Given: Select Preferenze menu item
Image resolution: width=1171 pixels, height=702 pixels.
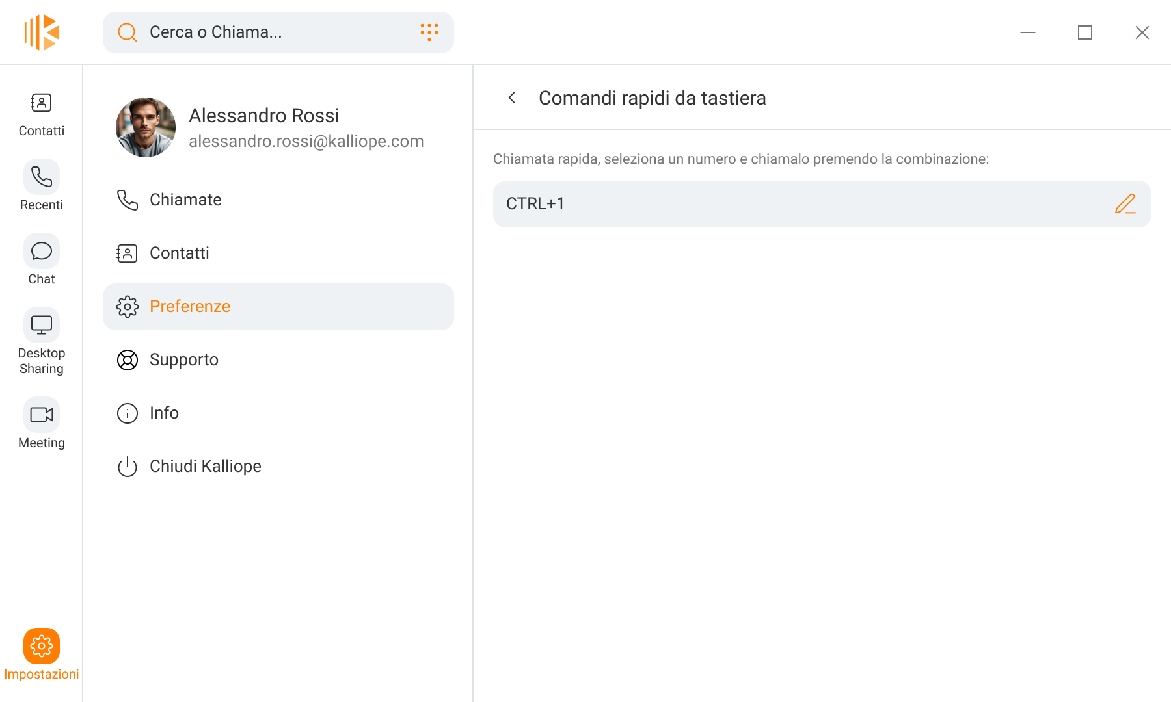Looking at the screenshot, I should (x=278, y=307).
